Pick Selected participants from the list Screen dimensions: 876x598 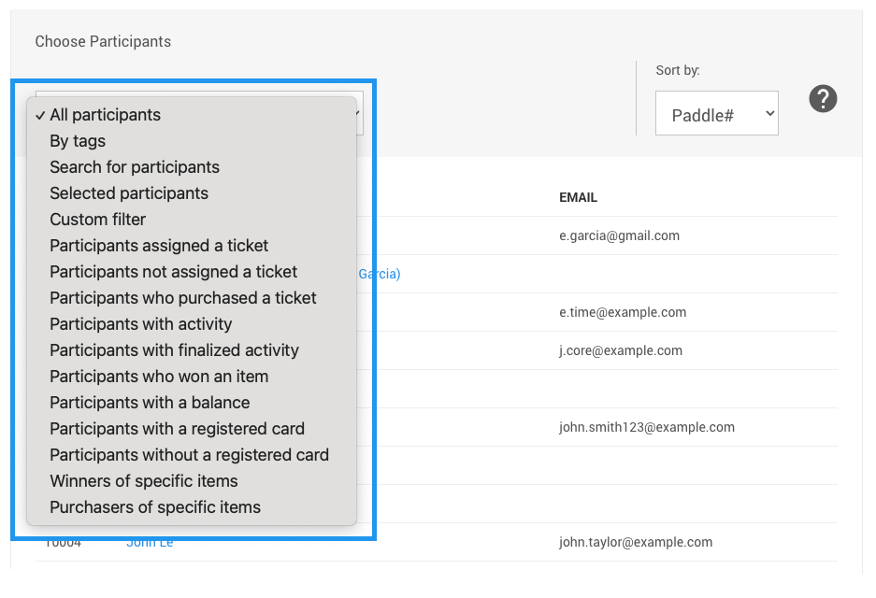129,193
